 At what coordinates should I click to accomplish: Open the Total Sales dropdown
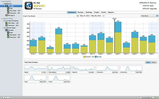(x=149, y=16)
